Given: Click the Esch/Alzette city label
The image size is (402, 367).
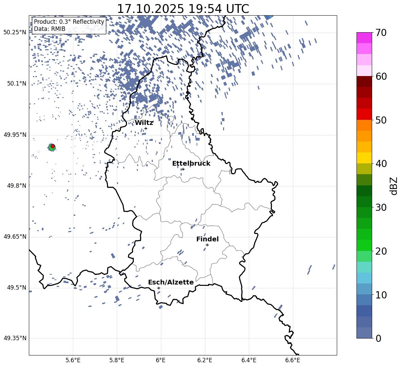Looking at the screenshot, I should [170, 282].
